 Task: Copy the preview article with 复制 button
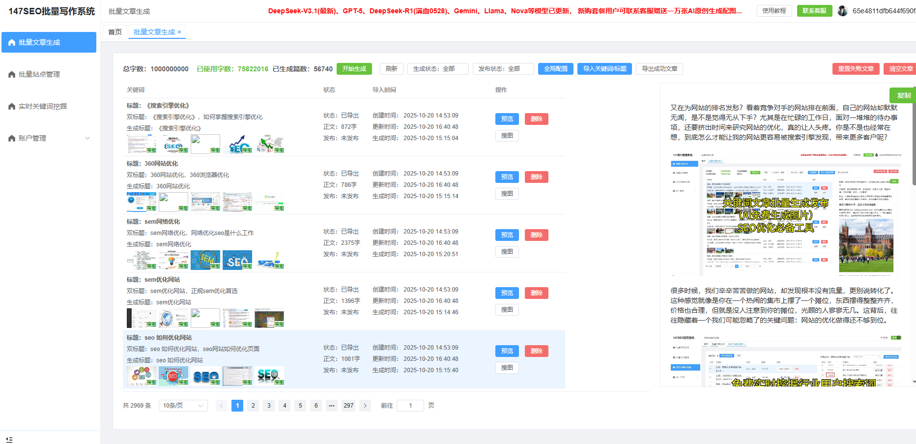(x=903, y=95)
